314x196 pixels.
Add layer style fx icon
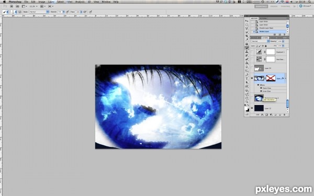click(x=262, y=114)
